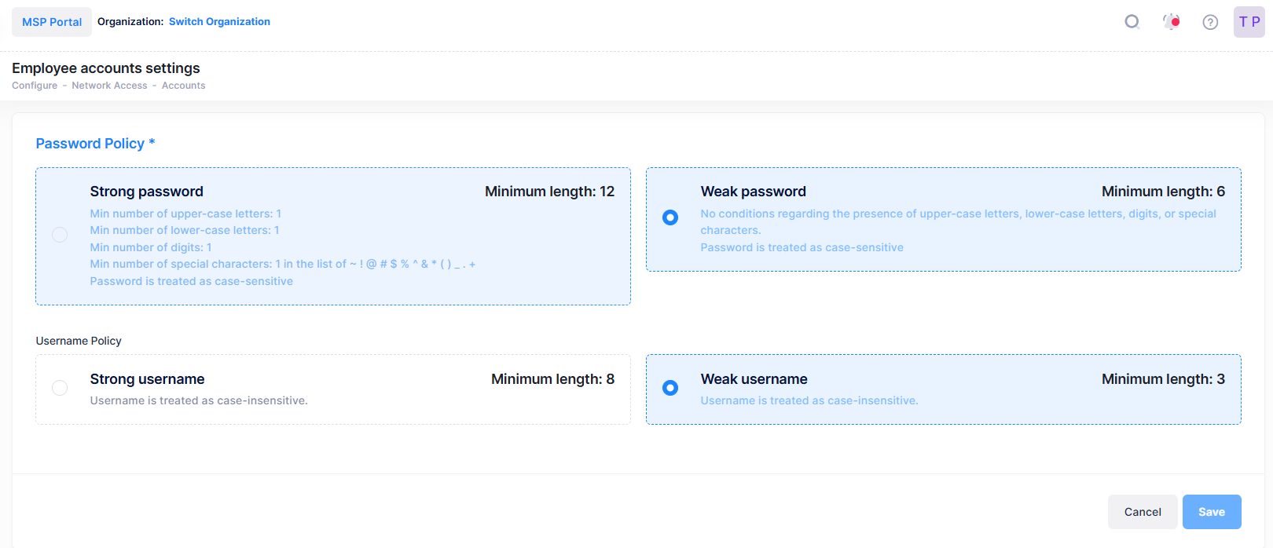Select the Strong password card
Viewport: 1273px width, 548px height.
click(x=332, y=234)
